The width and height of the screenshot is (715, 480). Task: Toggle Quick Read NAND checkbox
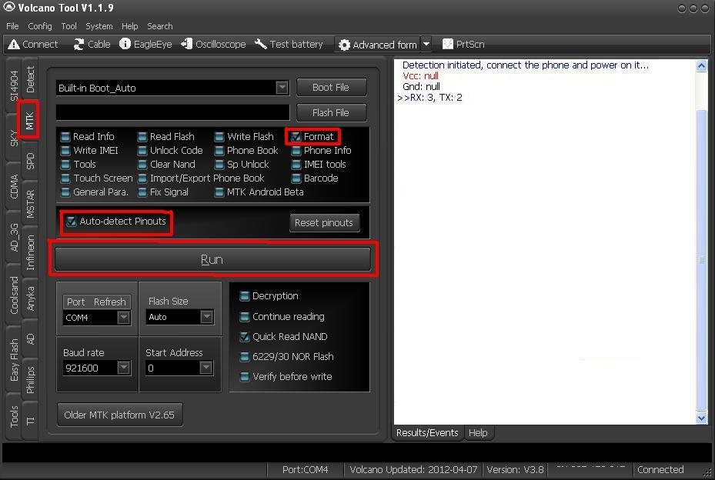(245, 337)
